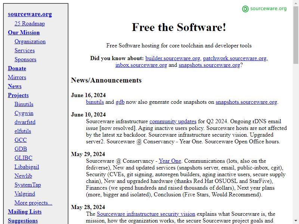Click the Free the Software! heading
The image size is (299, 224).
coord(179,27)
